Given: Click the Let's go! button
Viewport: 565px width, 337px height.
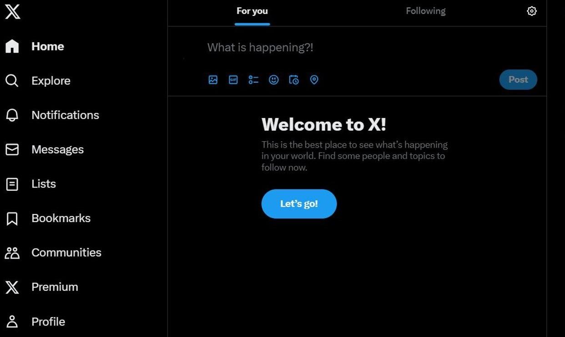Looking at the screenshot, I should click(299, 204).
